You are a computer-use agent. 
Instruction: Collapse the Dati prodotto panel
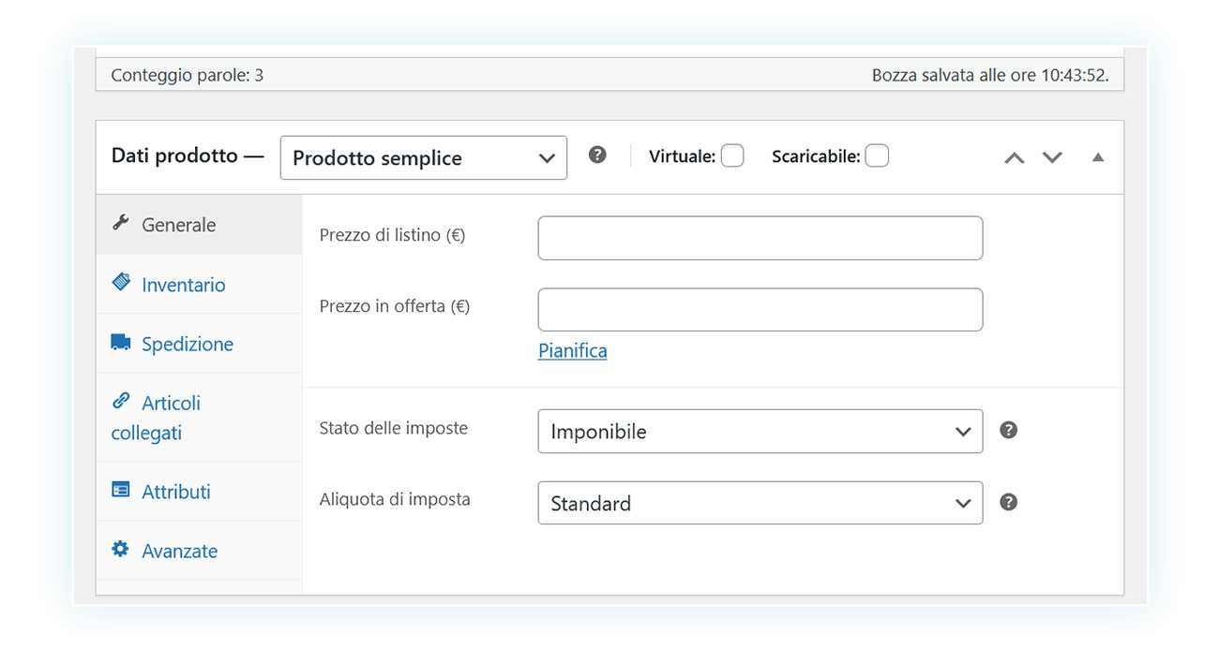(1098, 157)
